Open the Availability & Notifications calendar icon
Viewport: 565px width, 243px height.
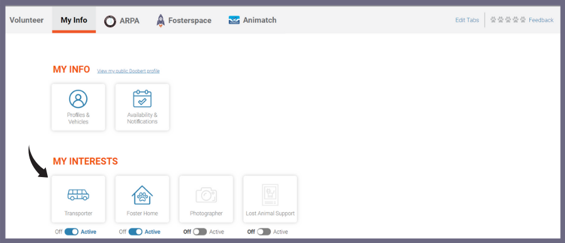tap(142, 99)
